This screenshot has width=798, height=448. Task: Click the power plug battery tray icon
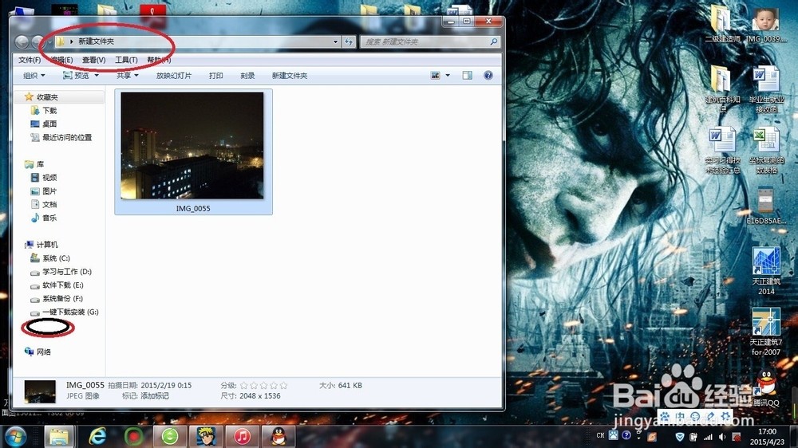click(693, 437)
